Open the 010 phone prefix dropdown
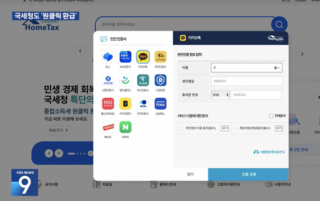This screenshot has height=201, width=320. tap(220, 95)
